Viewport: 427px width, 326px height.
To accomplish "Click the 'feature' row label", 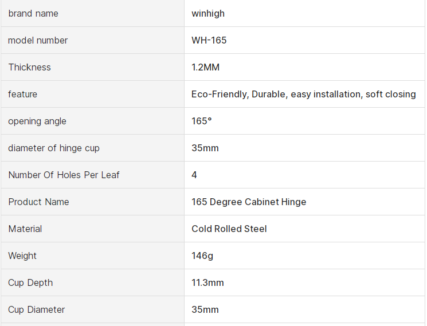I will coord(22,94).
